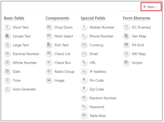Choose the Auto Generate icon
The image size is (164, 122).
coord(7,89)
